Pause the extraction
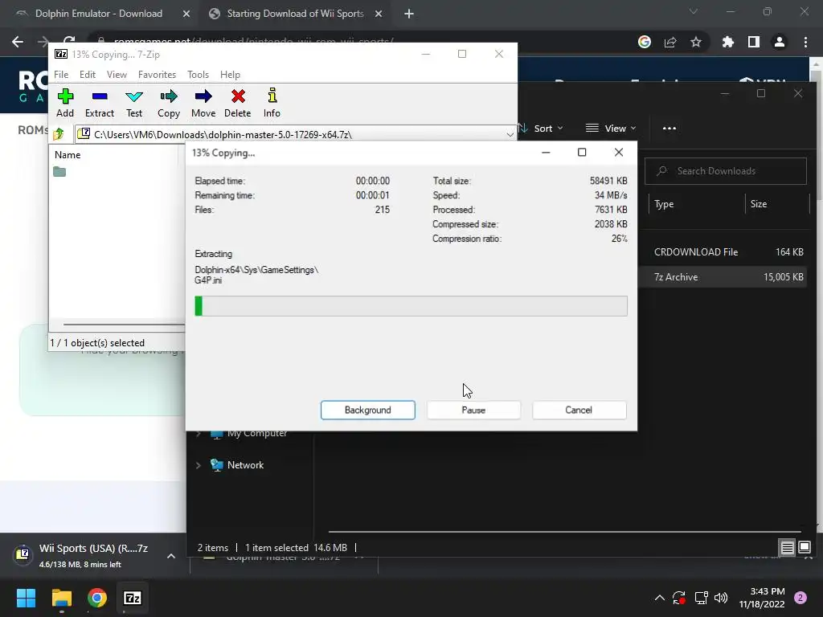This screenshot has width=823, height=617. (x=473, y=410)
